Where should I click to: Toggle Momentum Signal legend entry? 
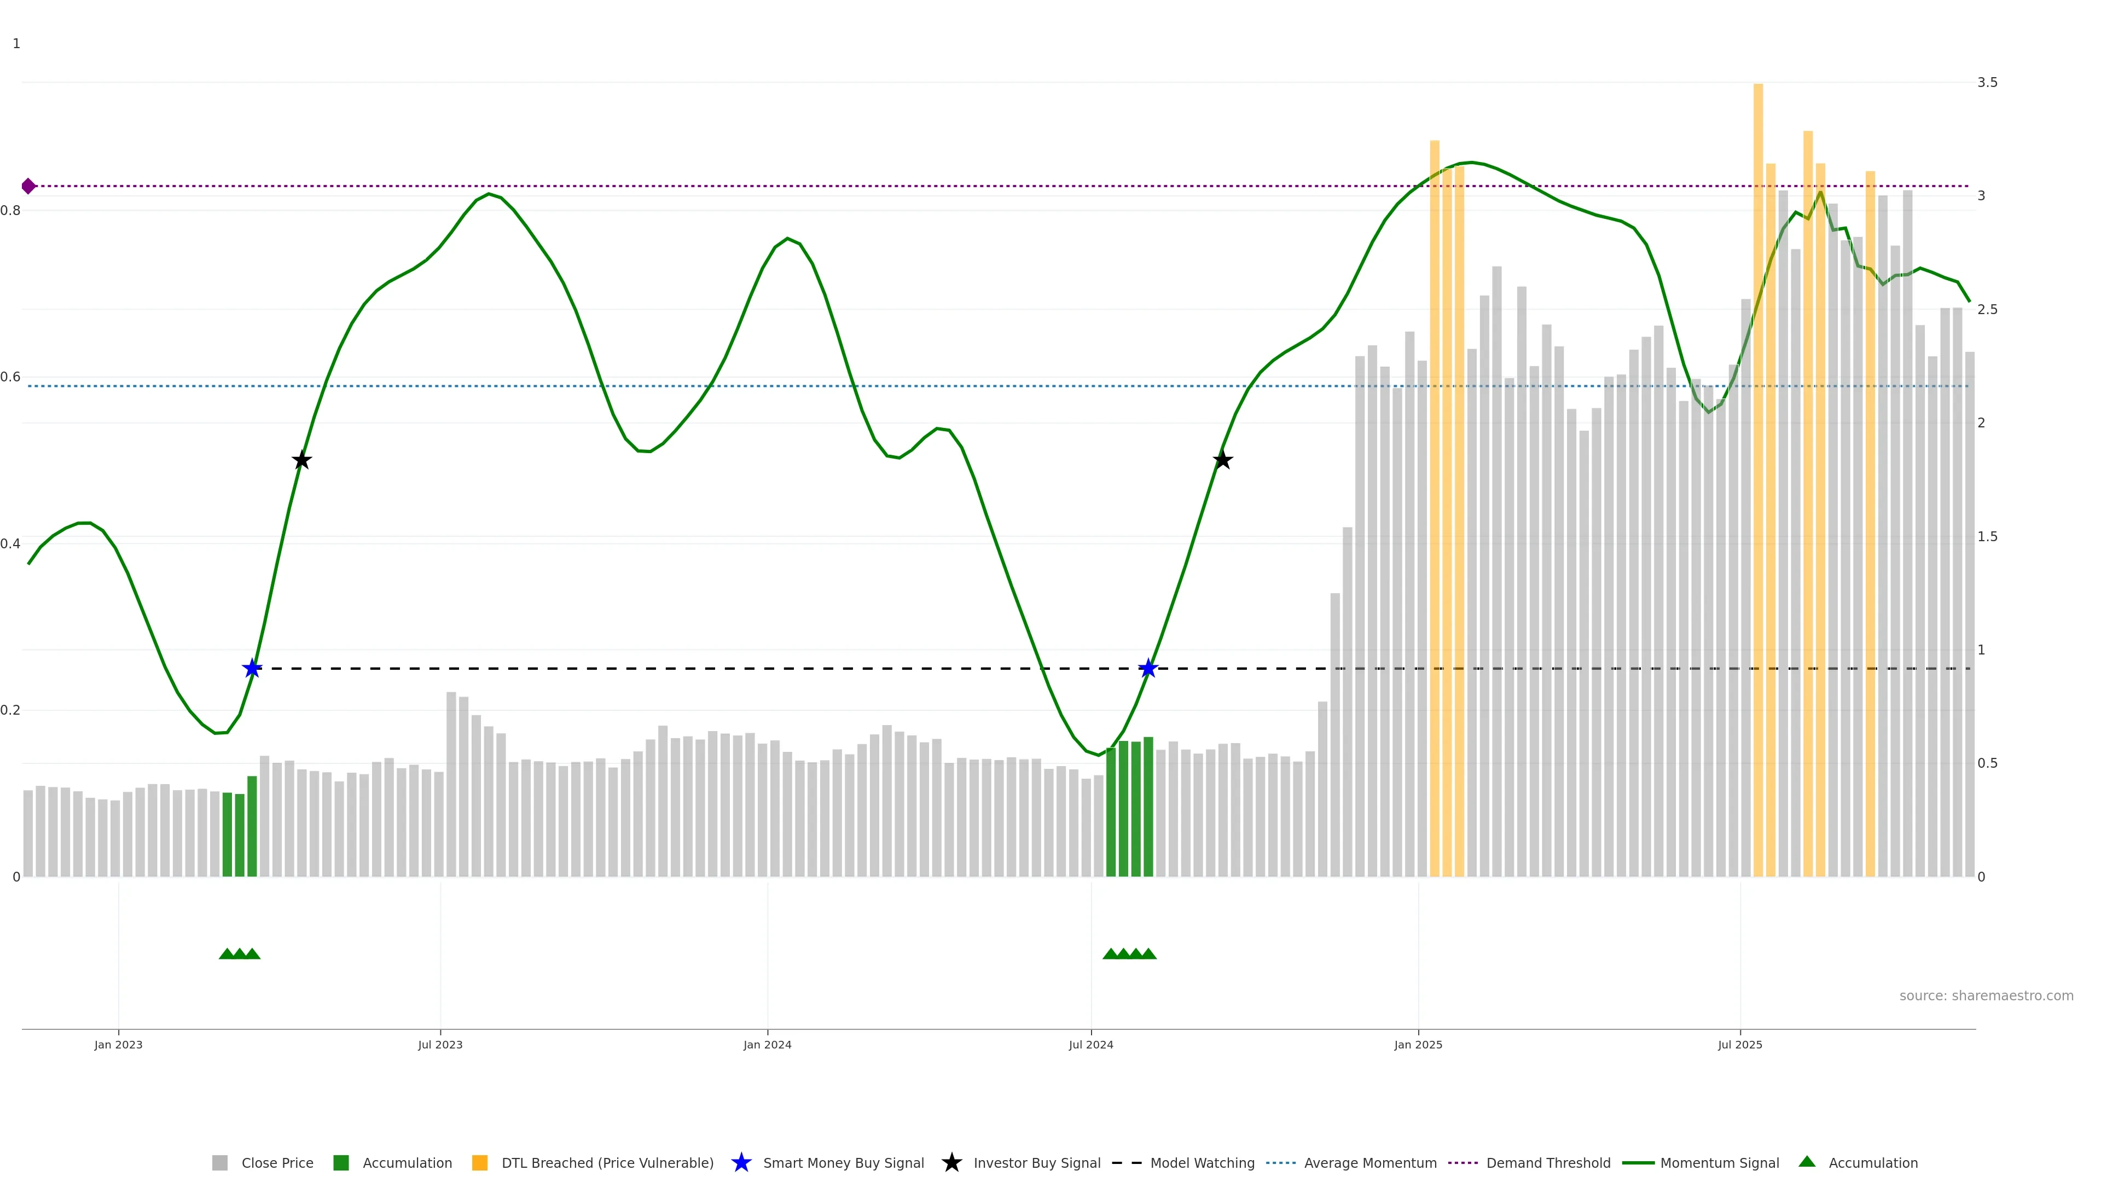(1719, 1163)
